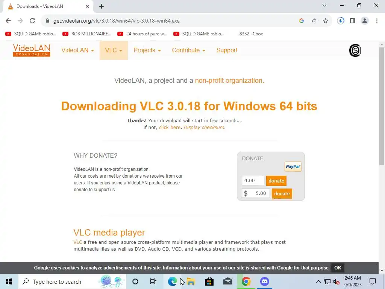Open the Windows Start menu
Viewport: 385px width, 289px height.
9,281
